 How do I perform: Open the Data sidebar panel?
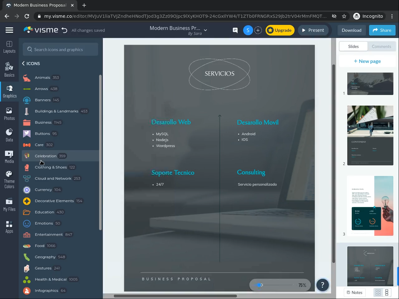[9, 135]
